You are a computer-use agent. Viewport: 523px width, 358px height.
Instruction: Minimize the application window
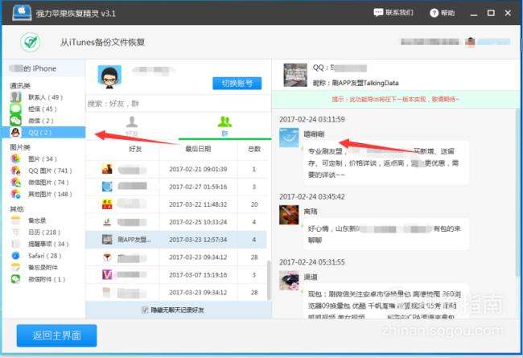click(x=474, y=14)
